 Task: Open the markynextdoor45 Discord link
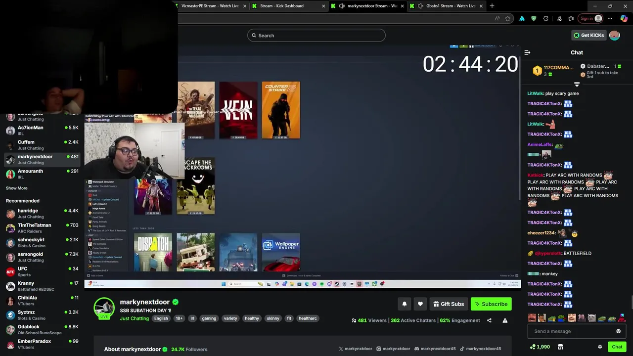(x=435, y=349)
